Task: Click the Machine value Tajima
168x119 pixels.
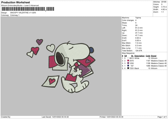Action: pos(138,18)
